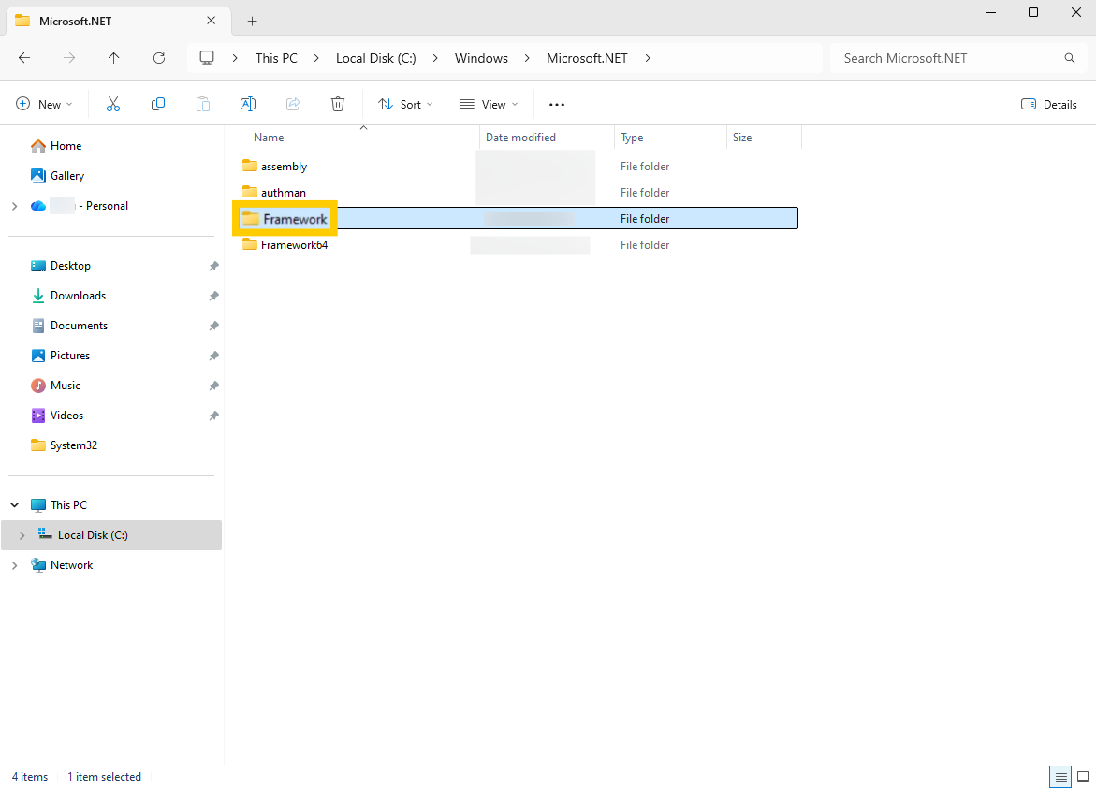1096x788 pixels.
Task: Expand the OneDrive Personal tree node
Action: pos(15,206)
